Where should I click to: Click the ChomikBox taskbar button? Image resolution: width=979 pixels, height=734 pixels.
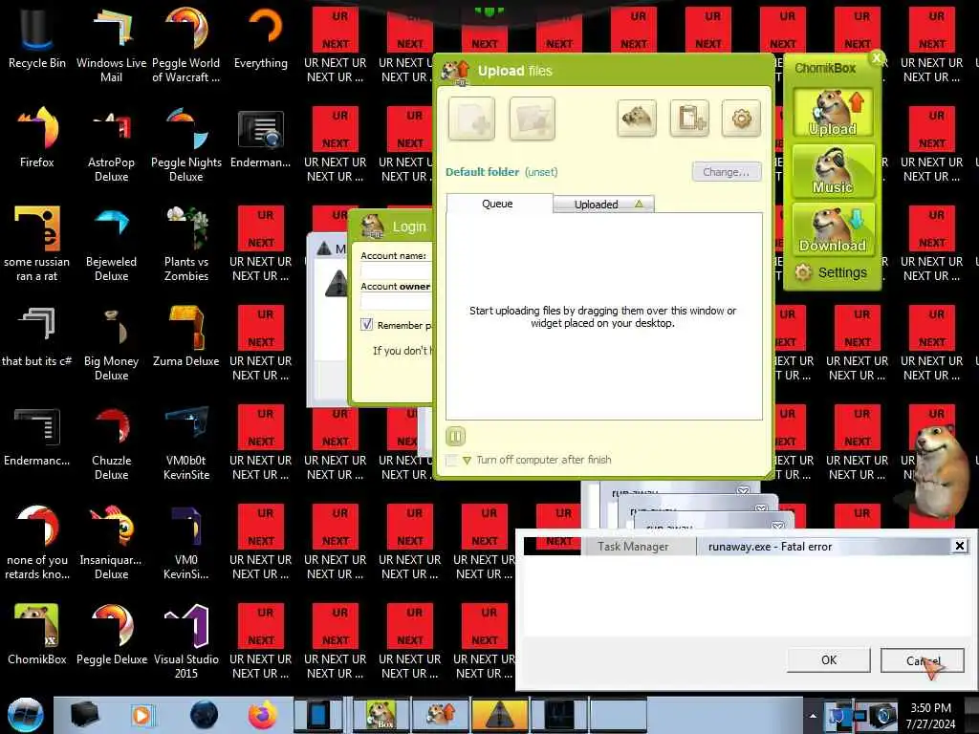click(381, 715)
